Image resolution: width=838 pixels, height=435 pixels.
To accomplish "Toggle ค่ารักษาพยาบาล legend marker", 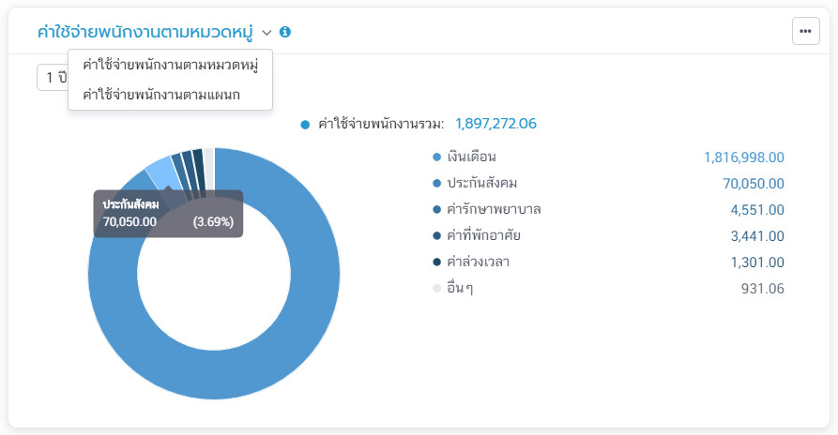I will point(437,209).
